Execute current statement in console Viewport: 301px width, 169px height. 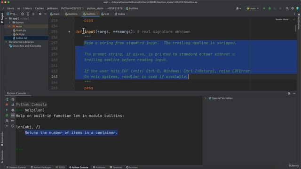[x=7, y=110]
